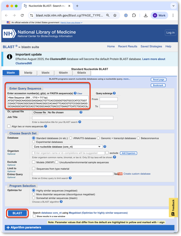Click the blue BLAST submit button
This screenshot has width=181, height=236.
point(17,213)
